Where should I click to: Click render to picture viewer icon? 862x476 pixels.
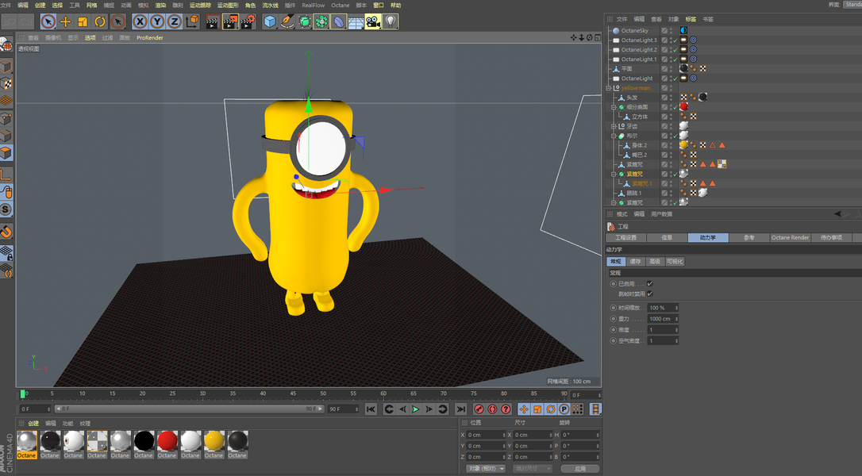point(230,22)
